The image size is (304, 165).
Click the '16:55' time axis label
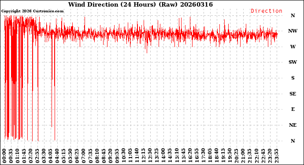[196, 156]
